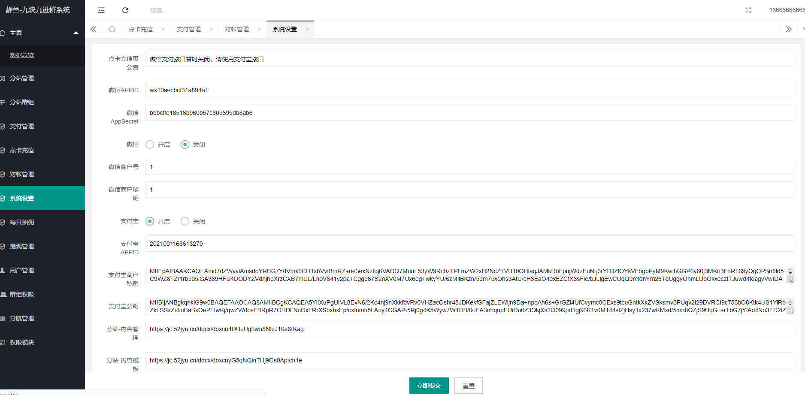Click the home icon tab
805x395 pixels.
tap(112, 29)
